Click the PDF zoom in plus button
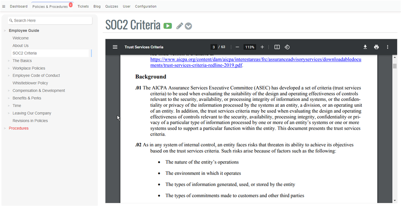Image resolution: width=401 pixels, height=206 pixels. tap(262, 47)
